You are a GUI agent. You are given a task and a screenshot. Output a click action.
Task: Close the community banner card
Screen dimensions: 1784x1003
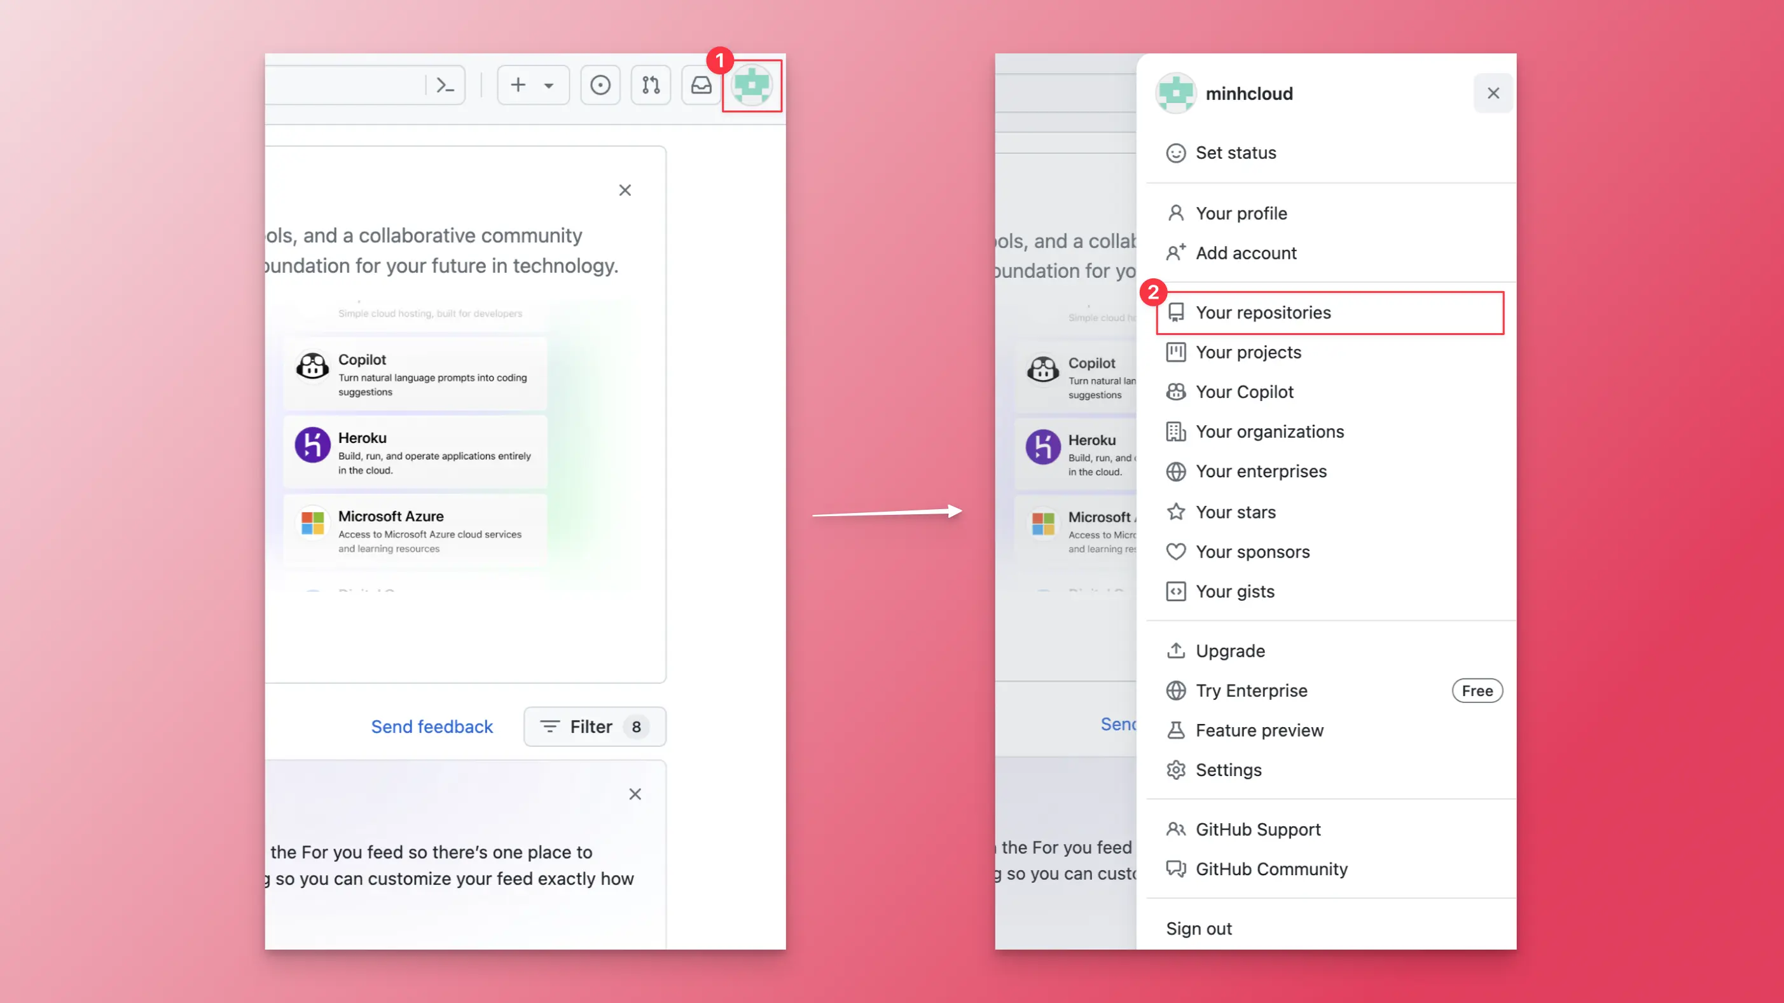tap(625, 190)
